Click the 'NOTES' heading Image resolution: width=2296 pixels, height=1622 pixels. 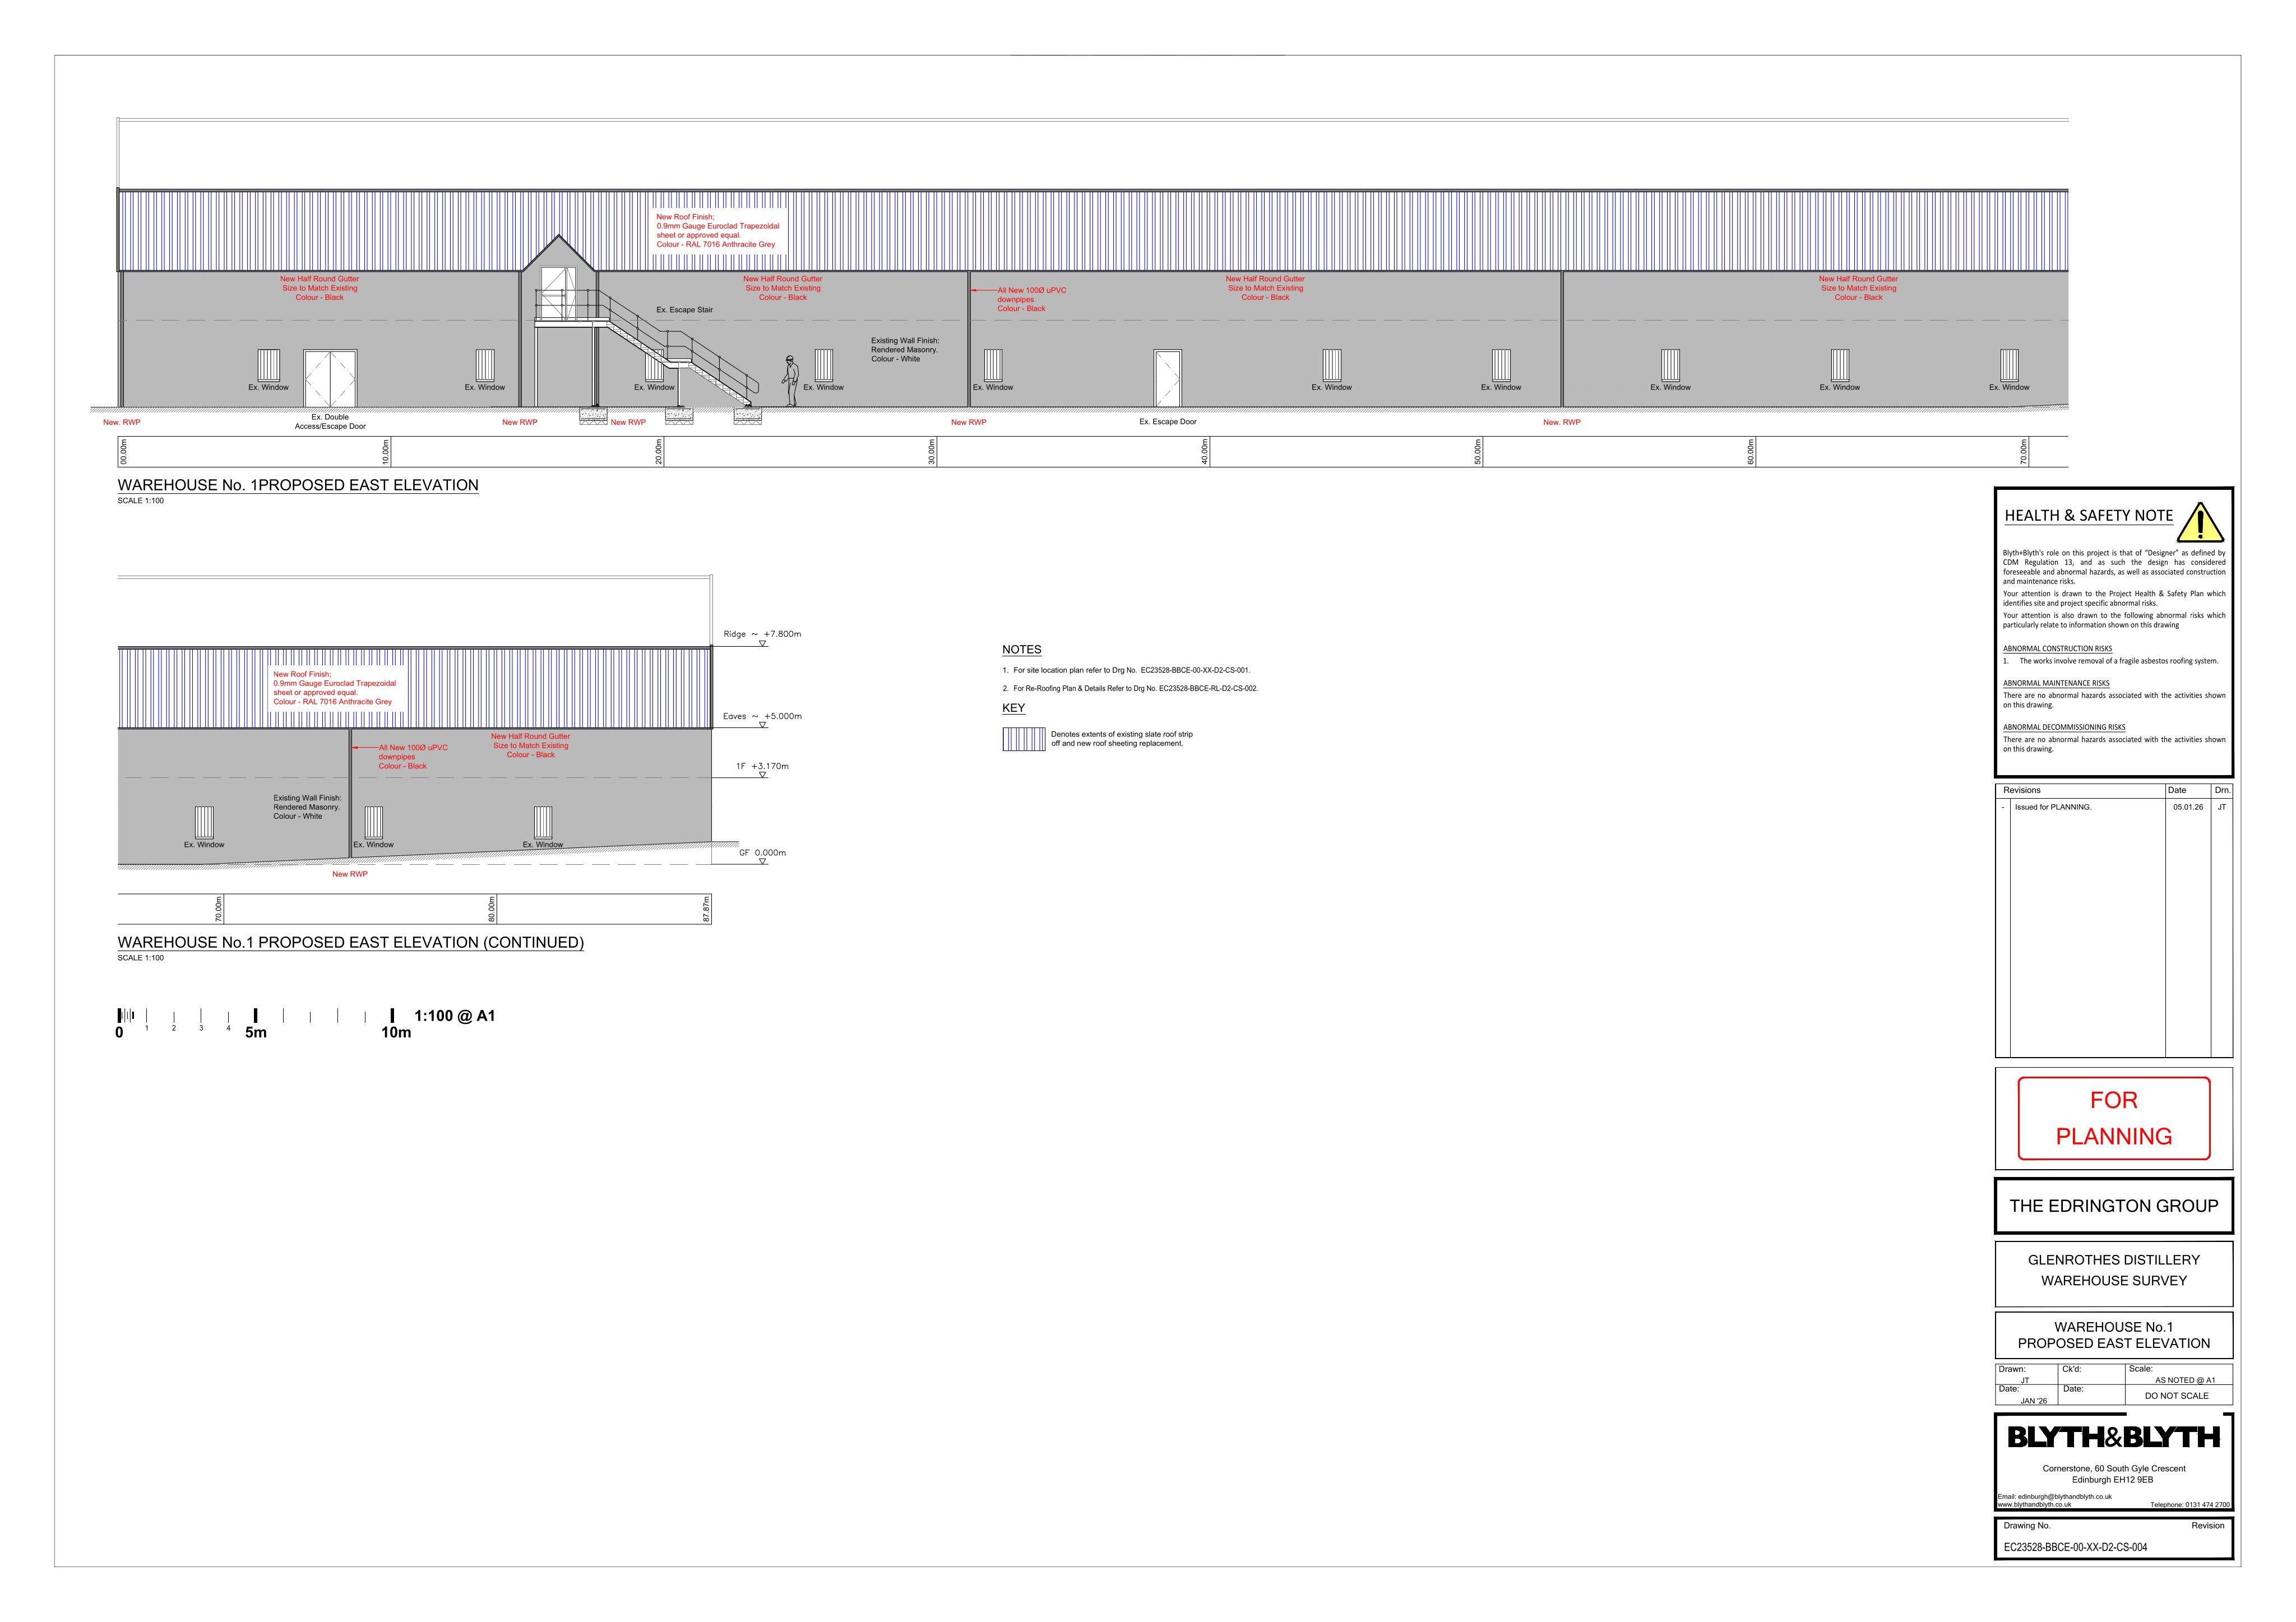pos(1022,650)
